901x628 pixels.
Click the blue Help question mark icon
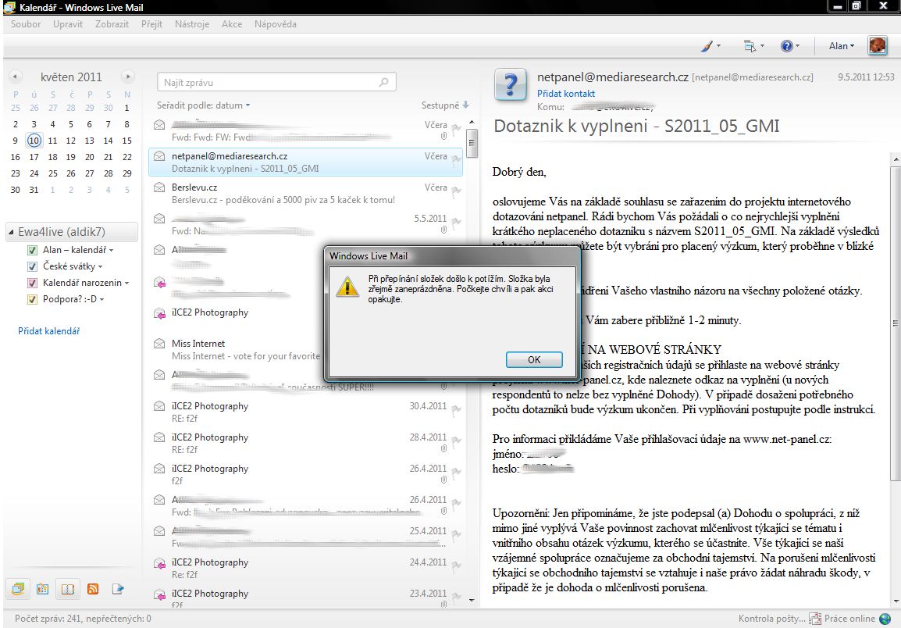[787, 46]
